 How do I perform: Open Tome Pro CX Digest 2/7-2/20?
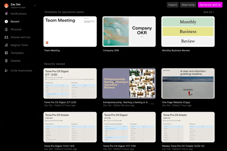70,83
